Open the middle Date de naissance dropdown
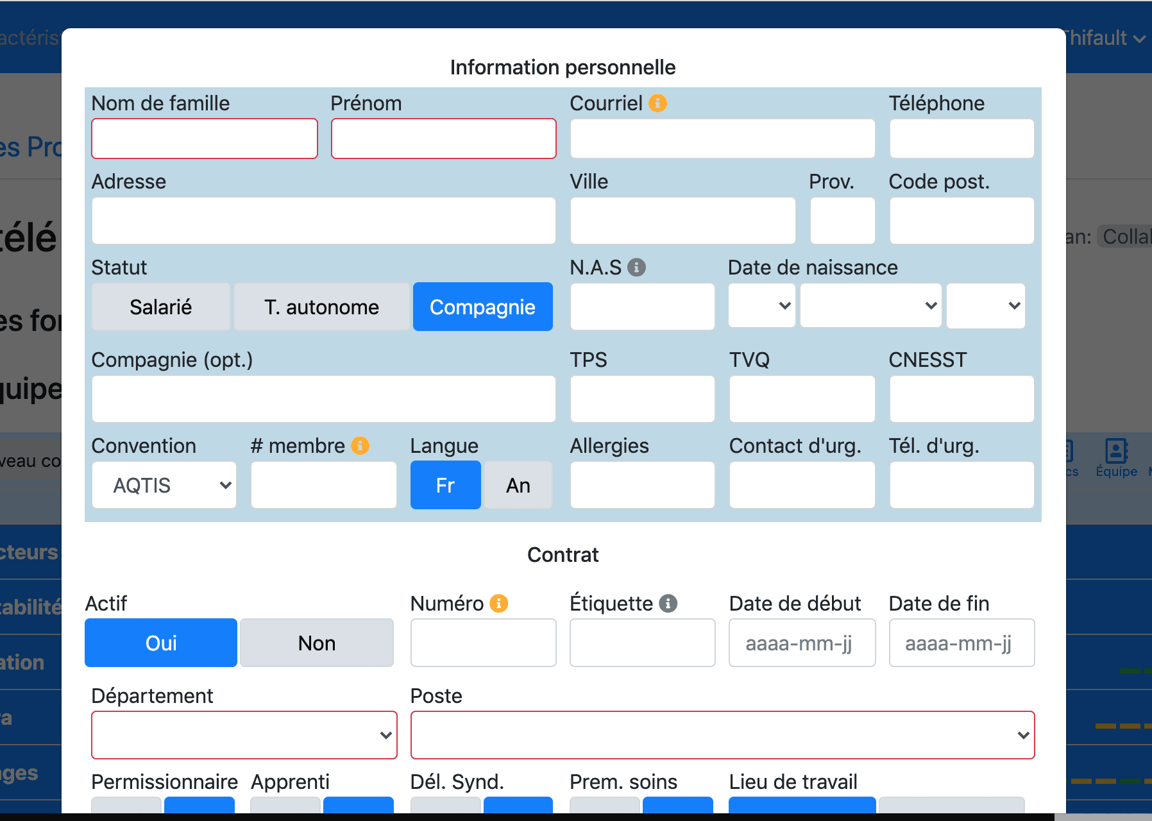Screen dimensions: 1152x821 point(870,306)
